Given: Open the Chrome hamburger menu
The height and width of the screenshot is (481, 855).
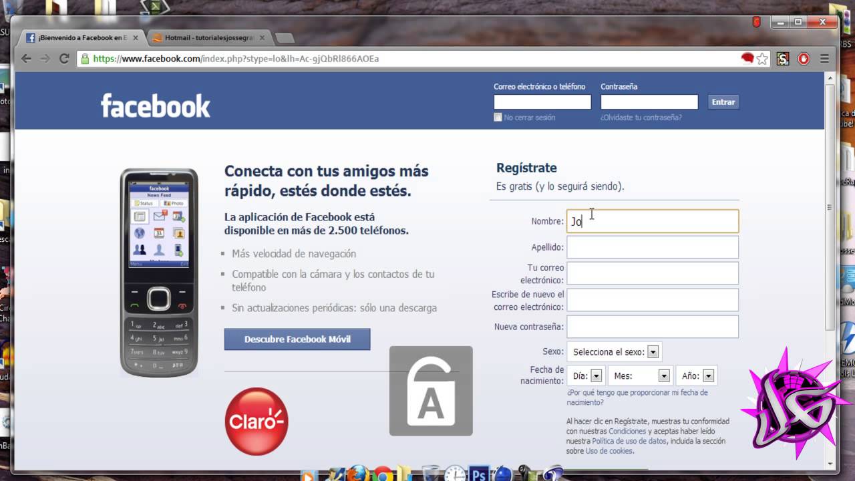Looking at the screenshot, I should 826,59.
